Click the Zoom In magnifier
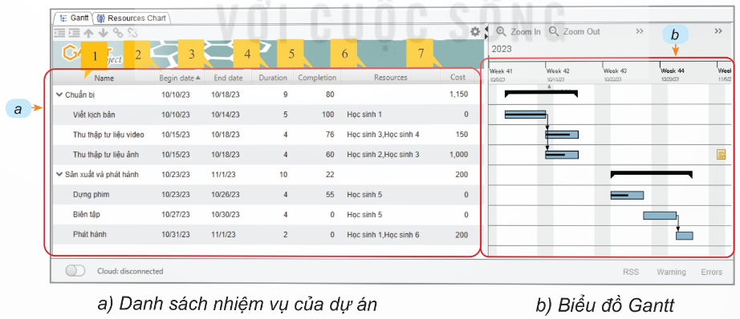 [x=501, y=31]
